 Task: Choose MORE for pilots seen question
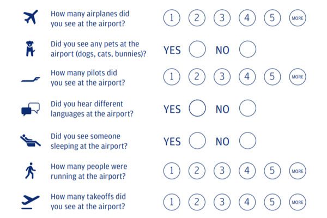[x=298, y=77]
